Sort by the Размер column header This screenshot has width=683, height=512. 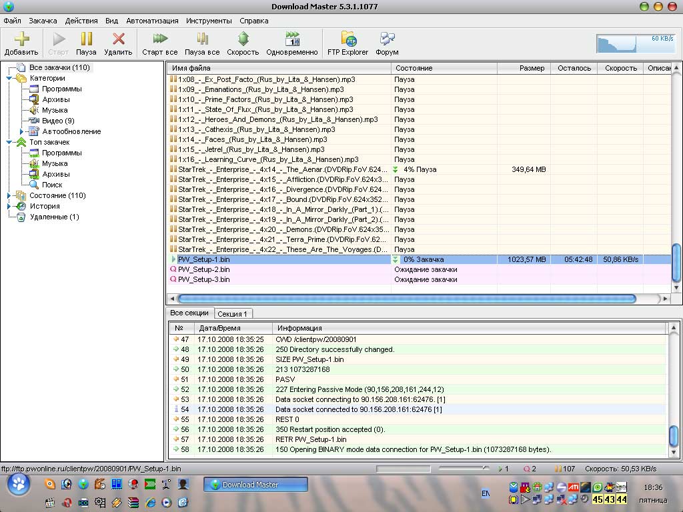[524, 69]
